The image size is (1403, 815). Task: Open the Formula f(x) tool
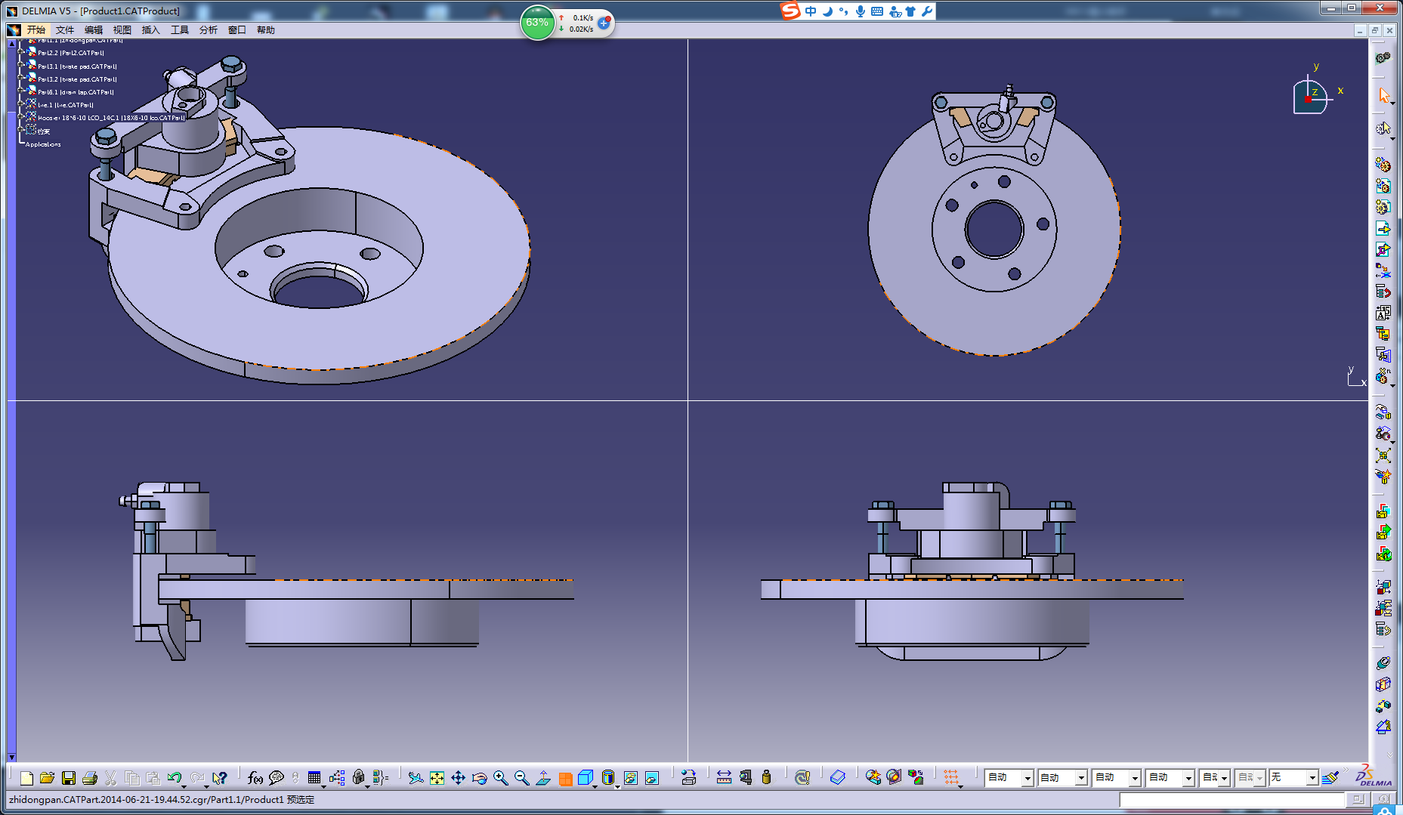point(255,778)
